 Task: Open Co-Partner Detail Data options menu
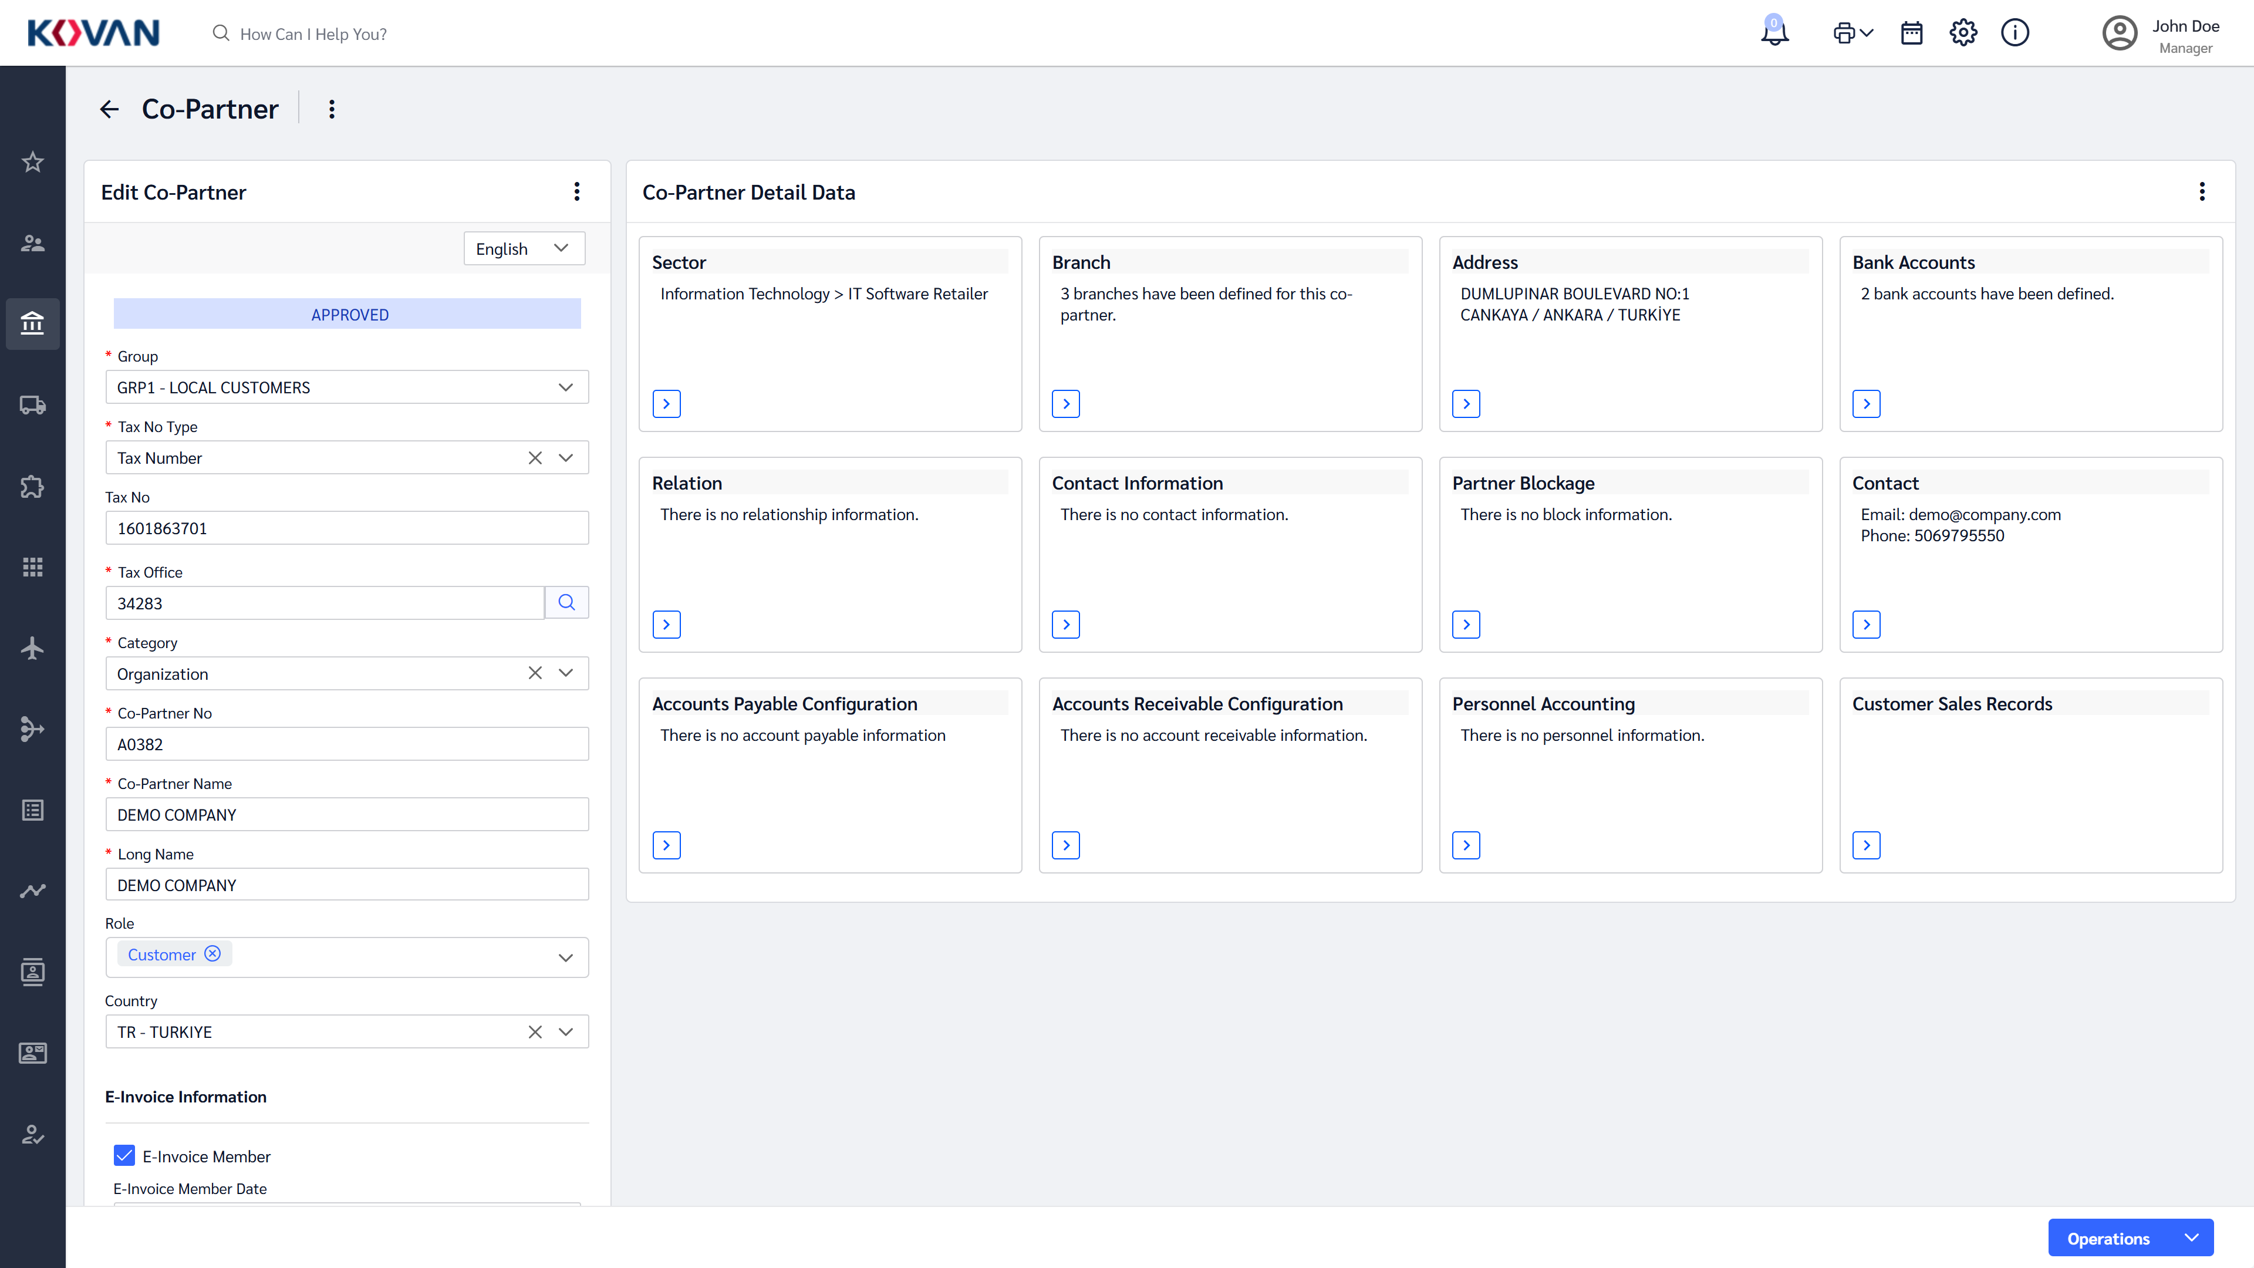click(x=2202, y=191)
